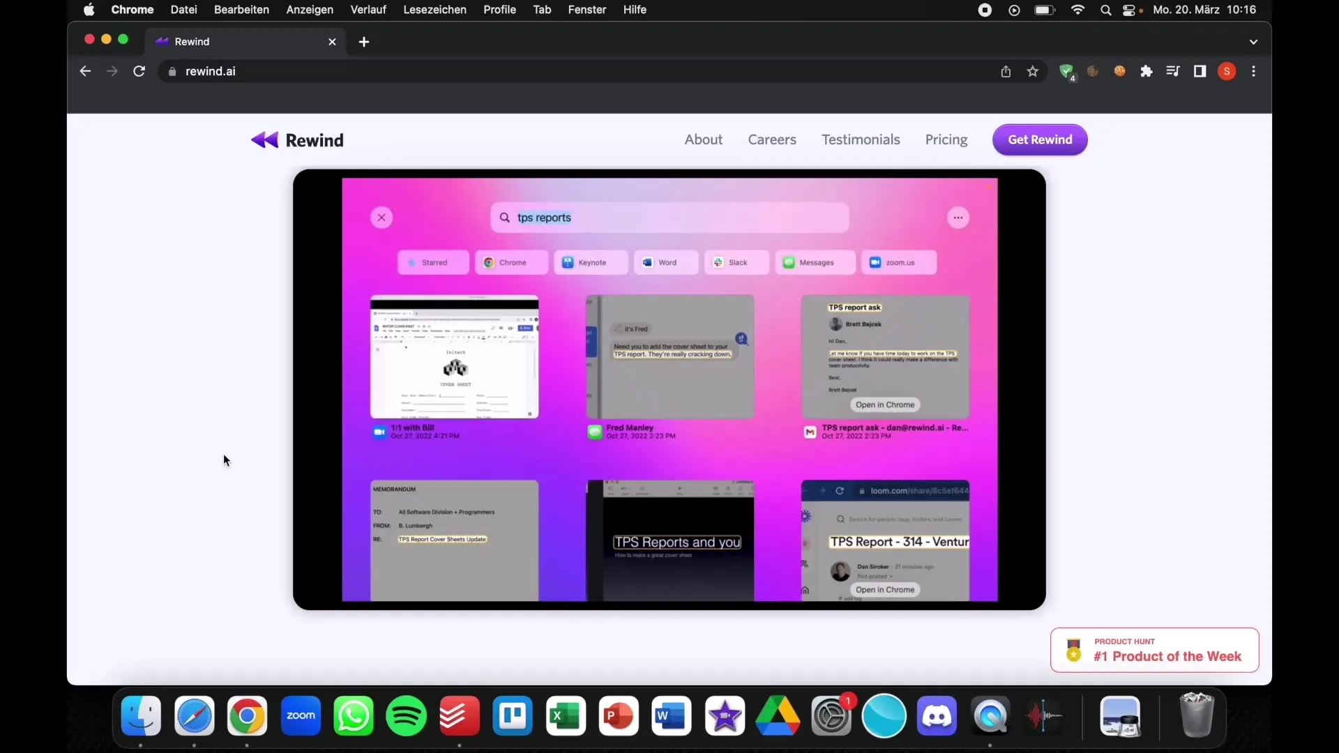Open the About page link
The image size is (1339, 753).
[x=704, y=139]
